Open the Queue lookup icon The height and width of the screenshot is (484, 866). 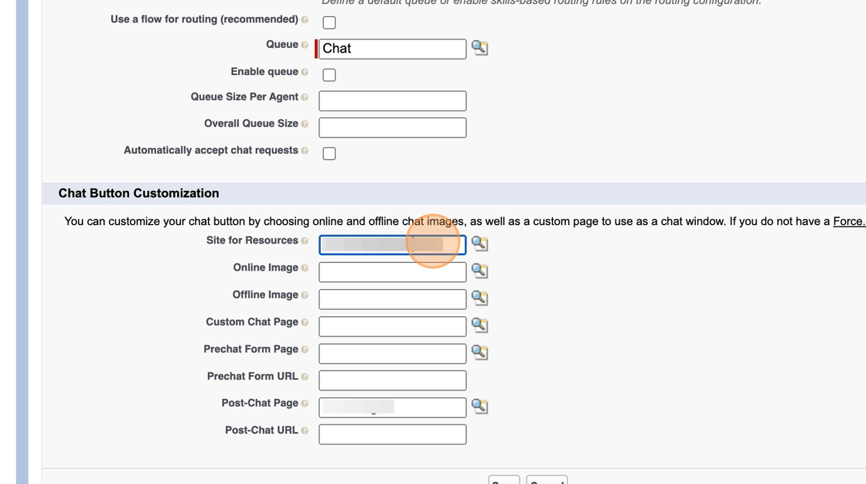[x=479, y=48]
